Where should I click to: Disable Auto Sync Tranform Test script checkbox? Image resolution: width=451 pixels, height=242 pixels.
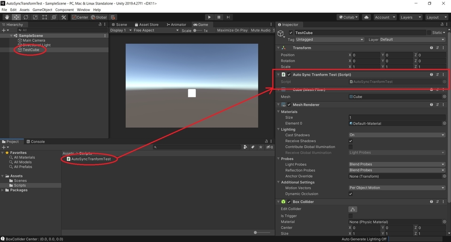pos(289,74)
